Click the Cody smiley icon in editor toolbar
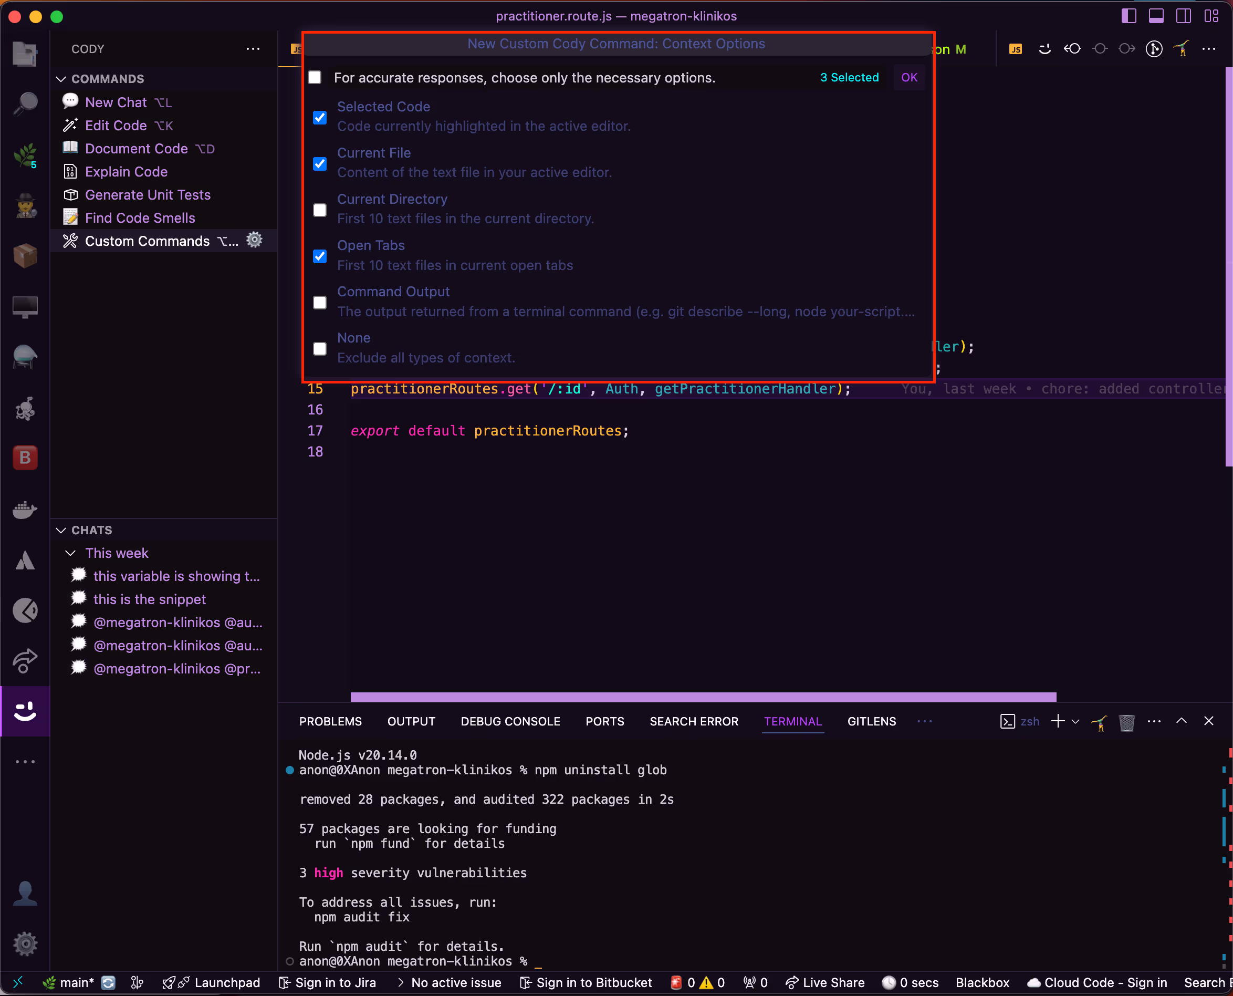Image resolution: width=1233 pixels, height=996 pixels. pos(1044,49)
